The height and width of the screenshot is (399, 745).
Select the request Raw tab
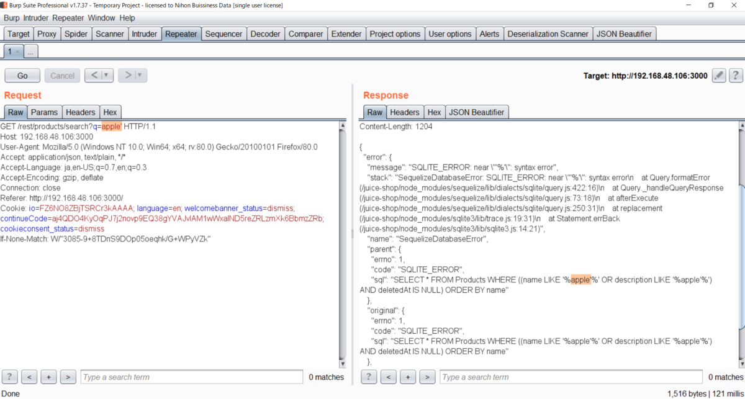pos(16,112)
